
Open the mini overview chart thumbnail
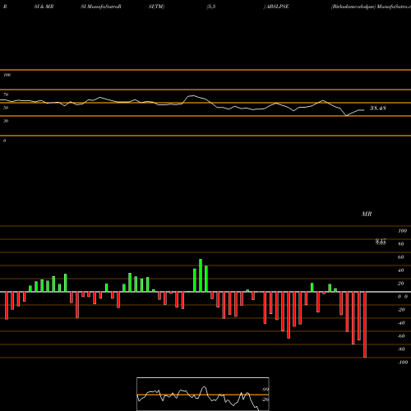[x=203, y=394]
